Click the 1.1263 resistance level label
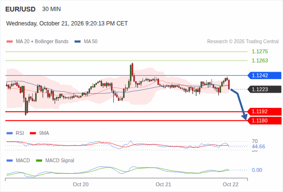This screenshot has height=192, width=283. (x=259, y=60)
